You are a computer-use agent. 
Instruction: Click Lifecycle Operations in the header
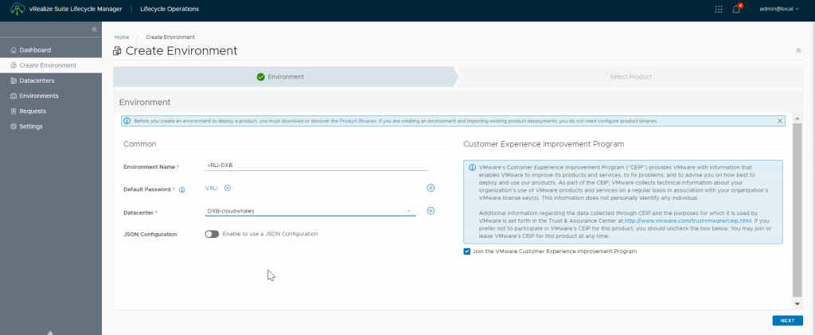click(170, 9)
